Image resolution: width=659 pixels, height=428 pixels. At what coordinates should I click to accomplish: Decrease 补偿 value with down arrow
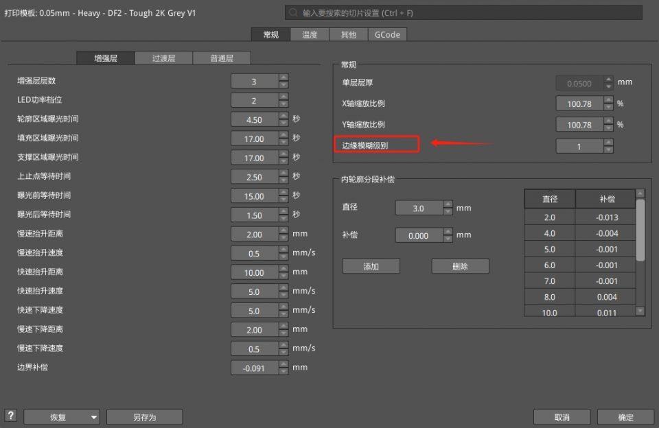click(x=448, y=239)
